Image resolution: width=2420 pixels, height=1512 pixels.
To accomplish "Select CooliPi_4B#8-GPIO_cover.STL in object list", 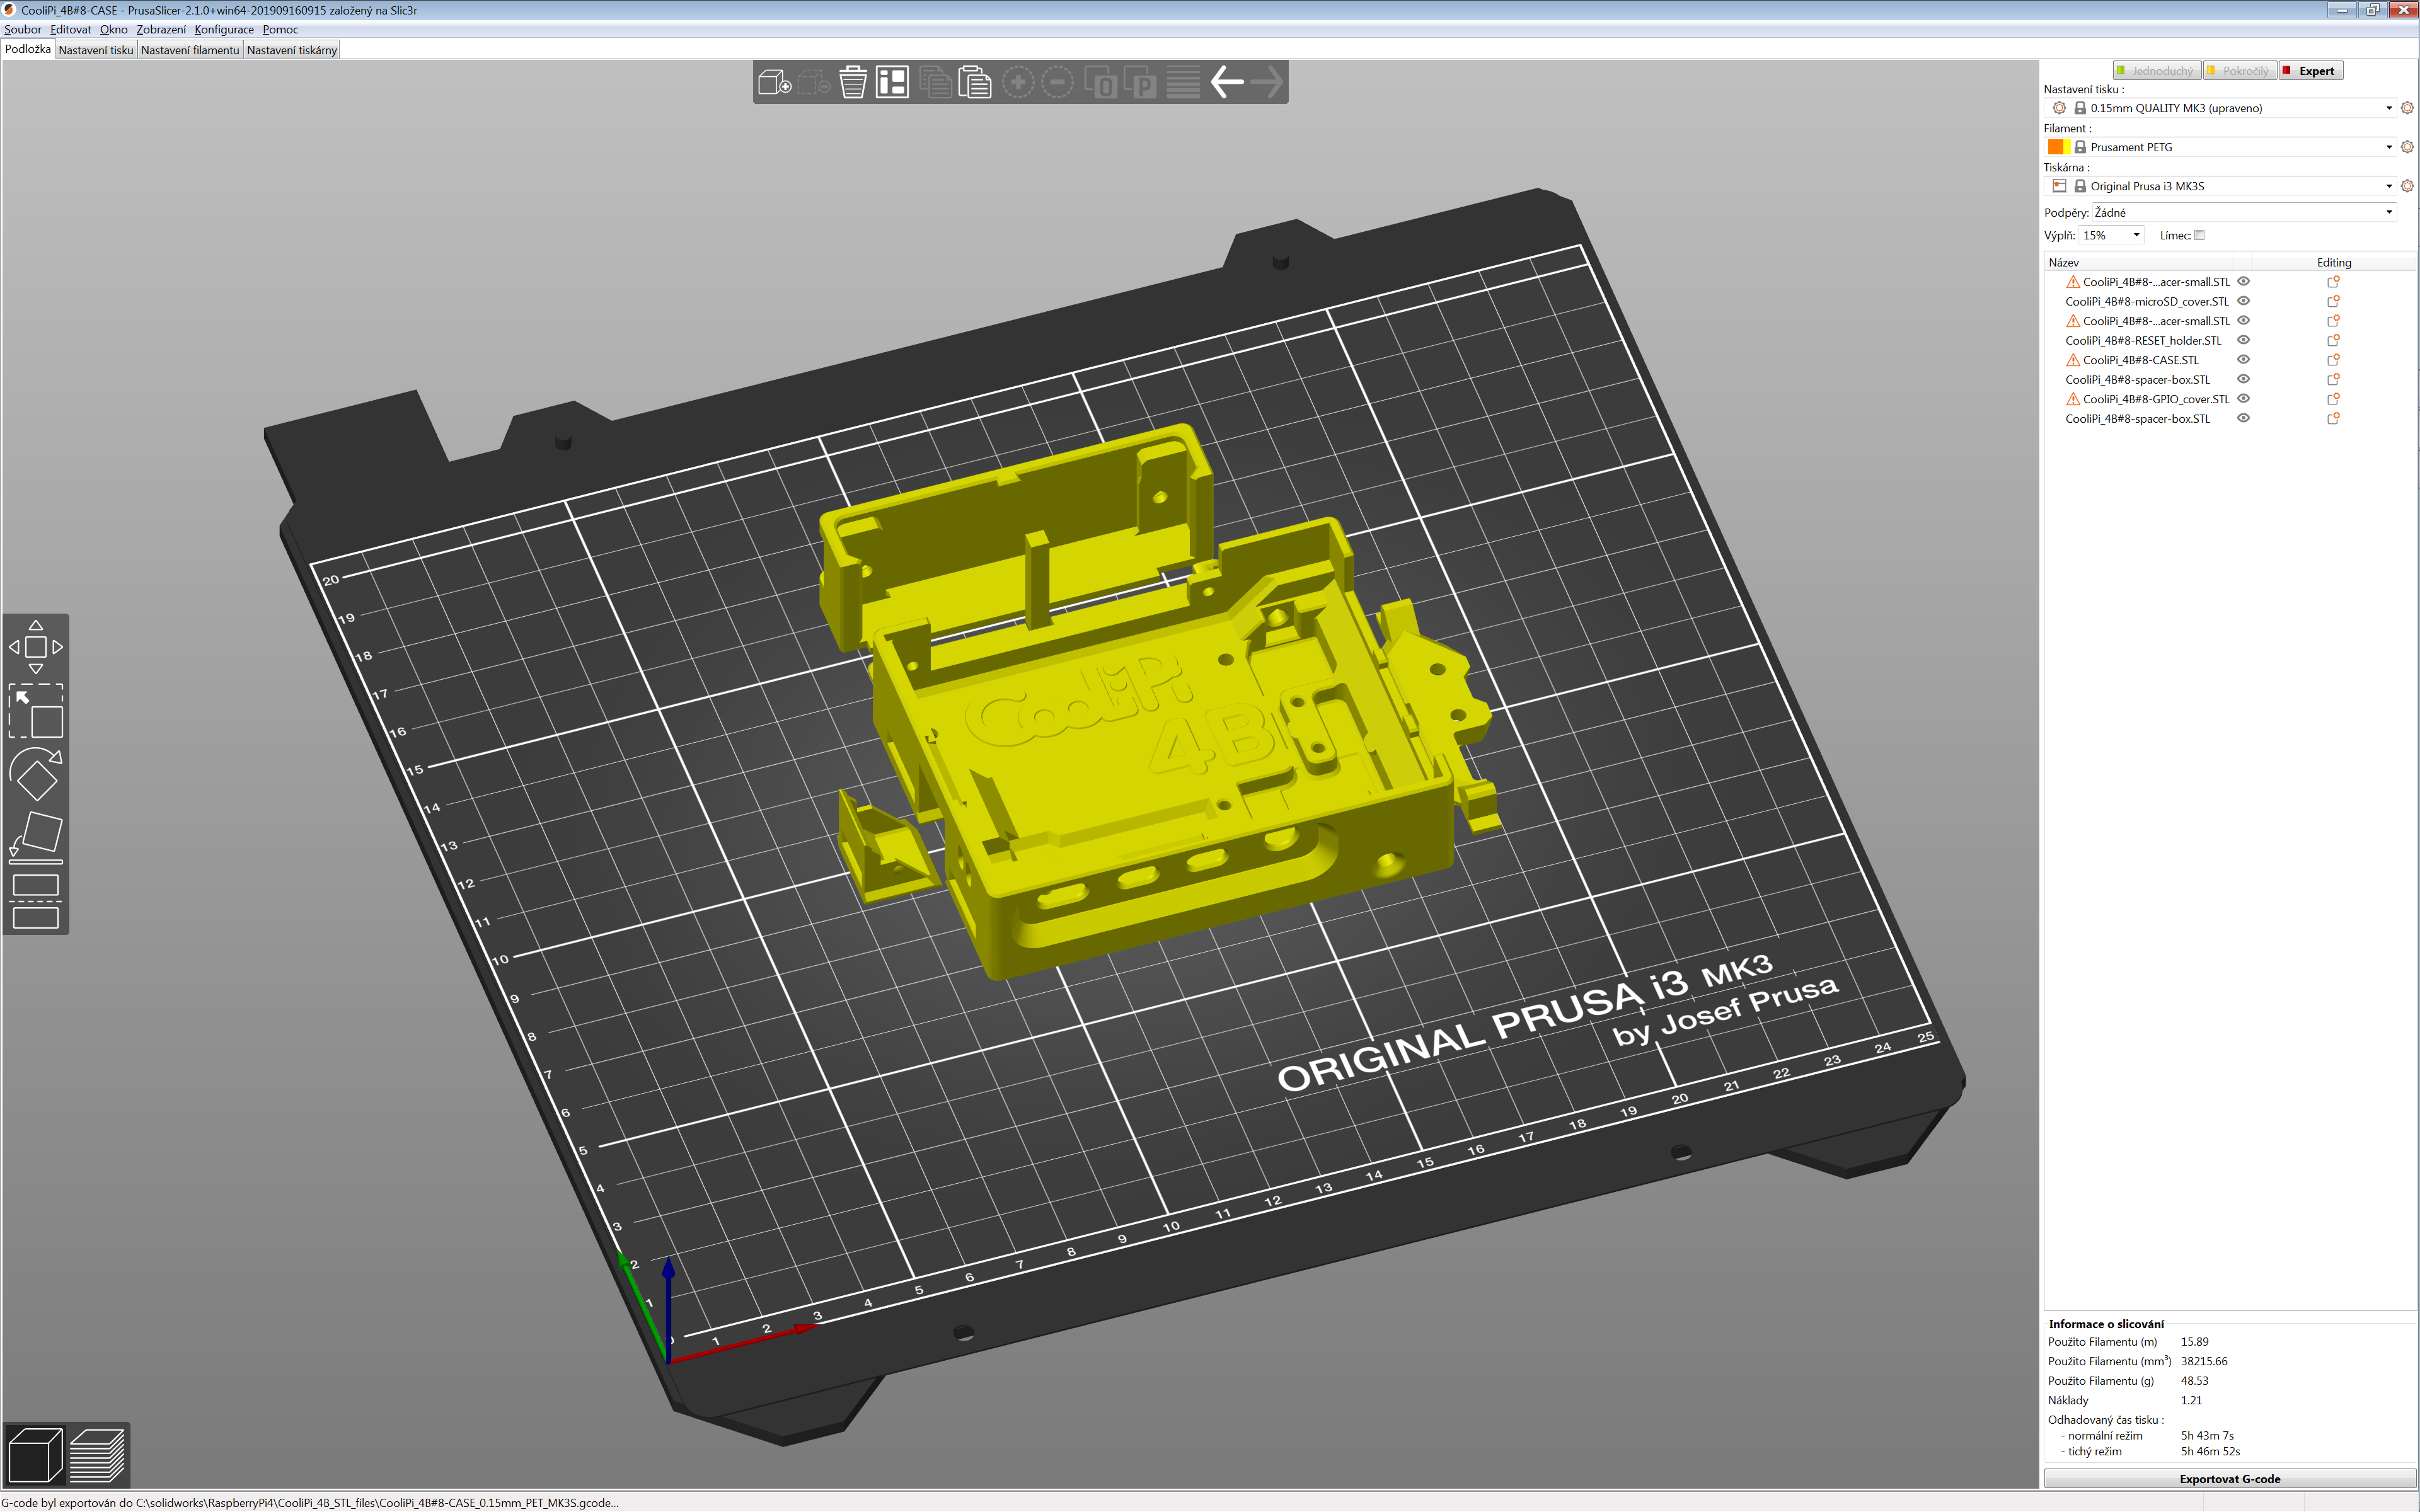I will pyautogui.click(x=2155, y=399).
